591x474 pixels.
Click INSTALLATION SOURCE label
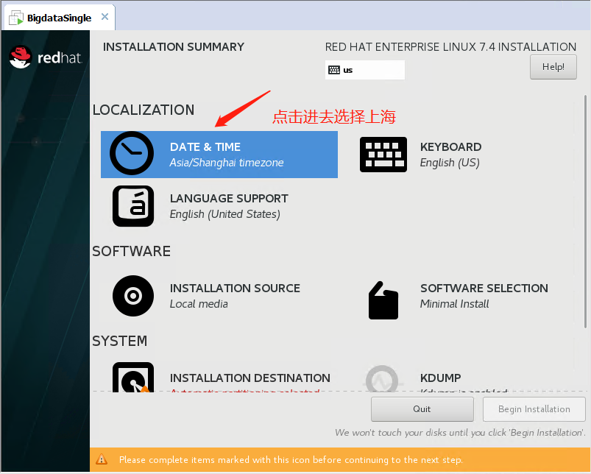point(235,288)
